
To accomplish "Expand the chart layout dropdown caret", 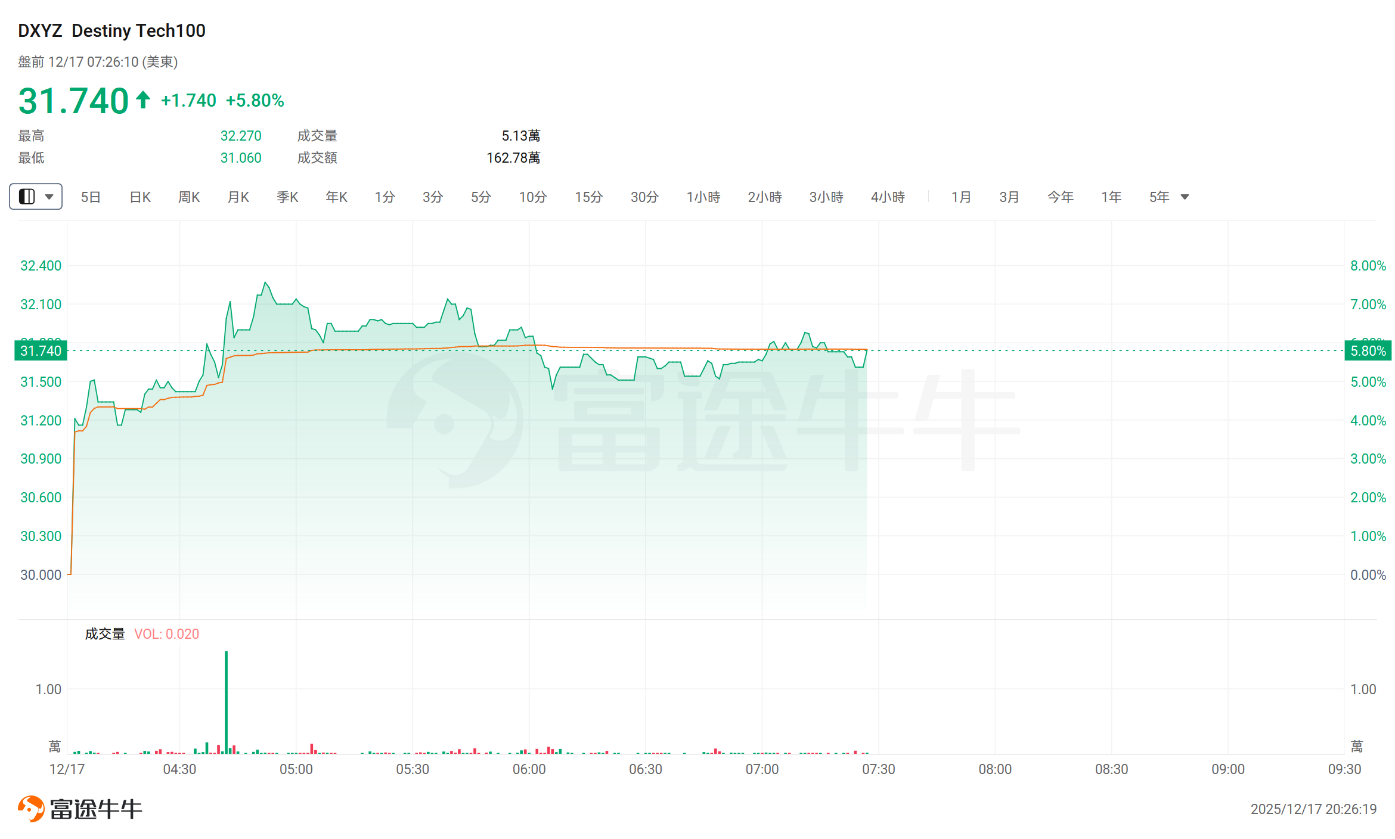I will click(49, 197).
